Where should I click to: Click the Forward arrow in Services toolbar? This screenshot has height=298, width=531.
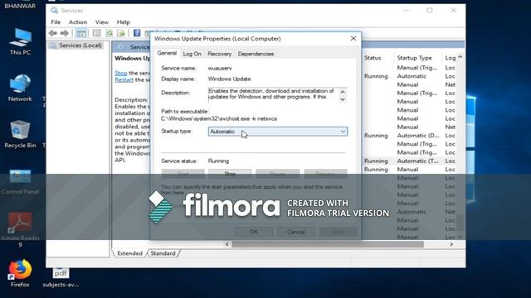[x=65, y=33]
